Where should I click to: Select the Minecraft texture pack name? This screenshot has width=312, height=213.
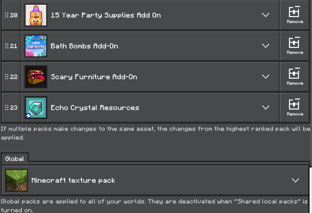click(73, 180)
